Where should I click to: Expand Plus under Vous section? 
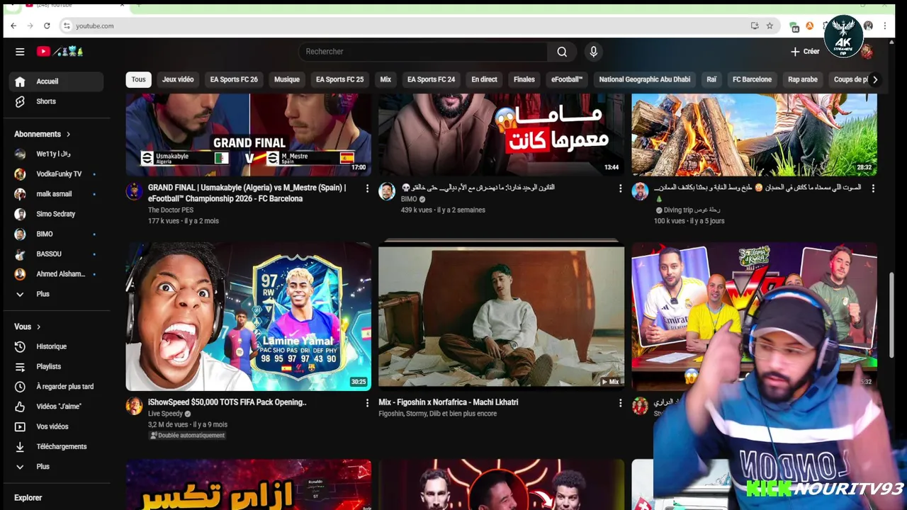[57, 467]
